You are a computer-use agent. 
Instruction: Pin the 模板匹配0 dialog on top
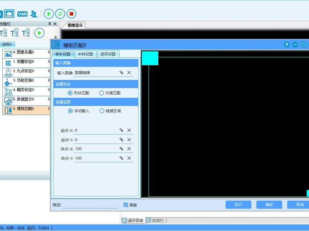(287, 45)
